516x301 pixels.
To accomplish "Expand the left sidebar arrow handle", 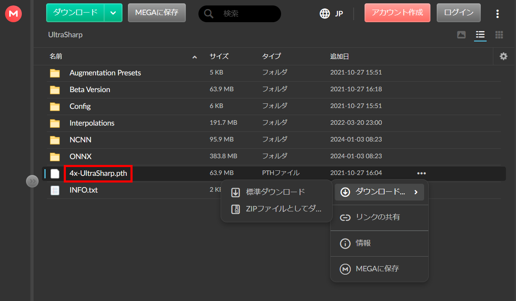I will (x=32, y=181).
